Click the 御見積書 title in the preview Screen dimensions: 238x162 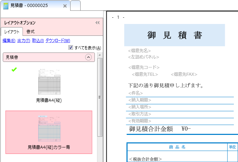pyautogui.click(x=174, y=35)
